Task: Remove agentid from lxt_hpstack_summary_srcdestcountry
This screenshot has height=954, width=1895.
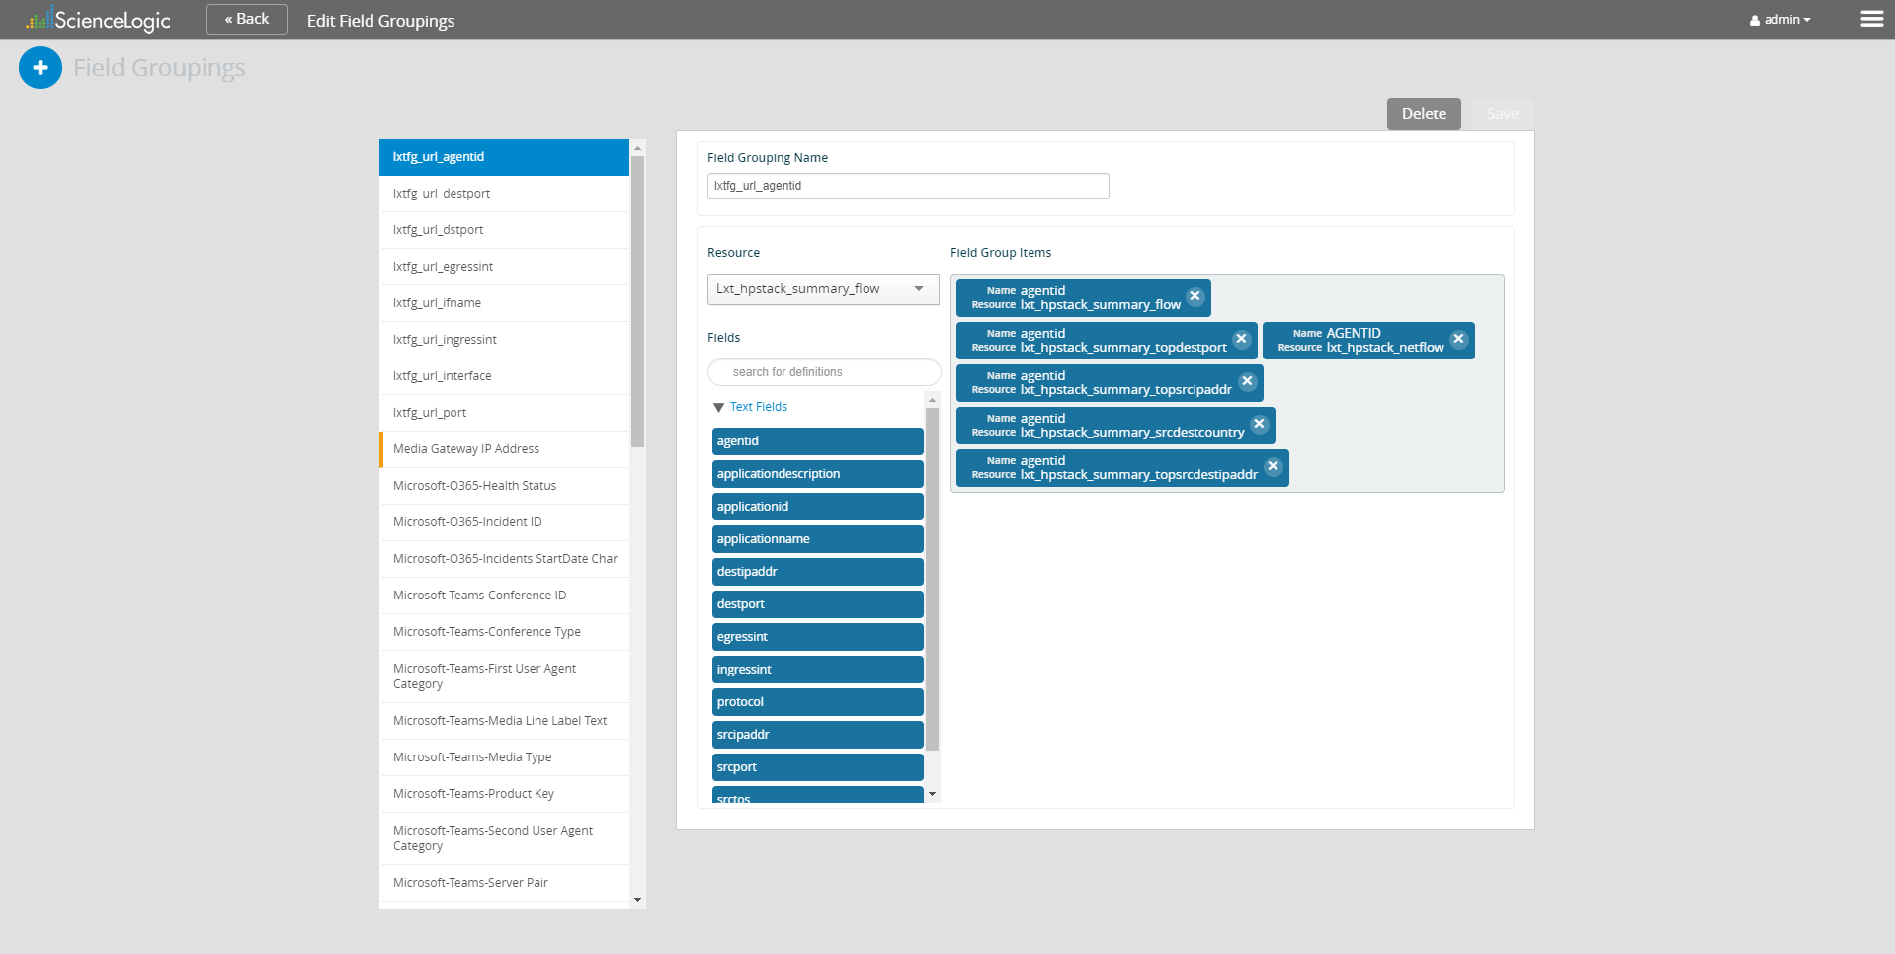Action: pyautogui.click(x=1259, y=424)
